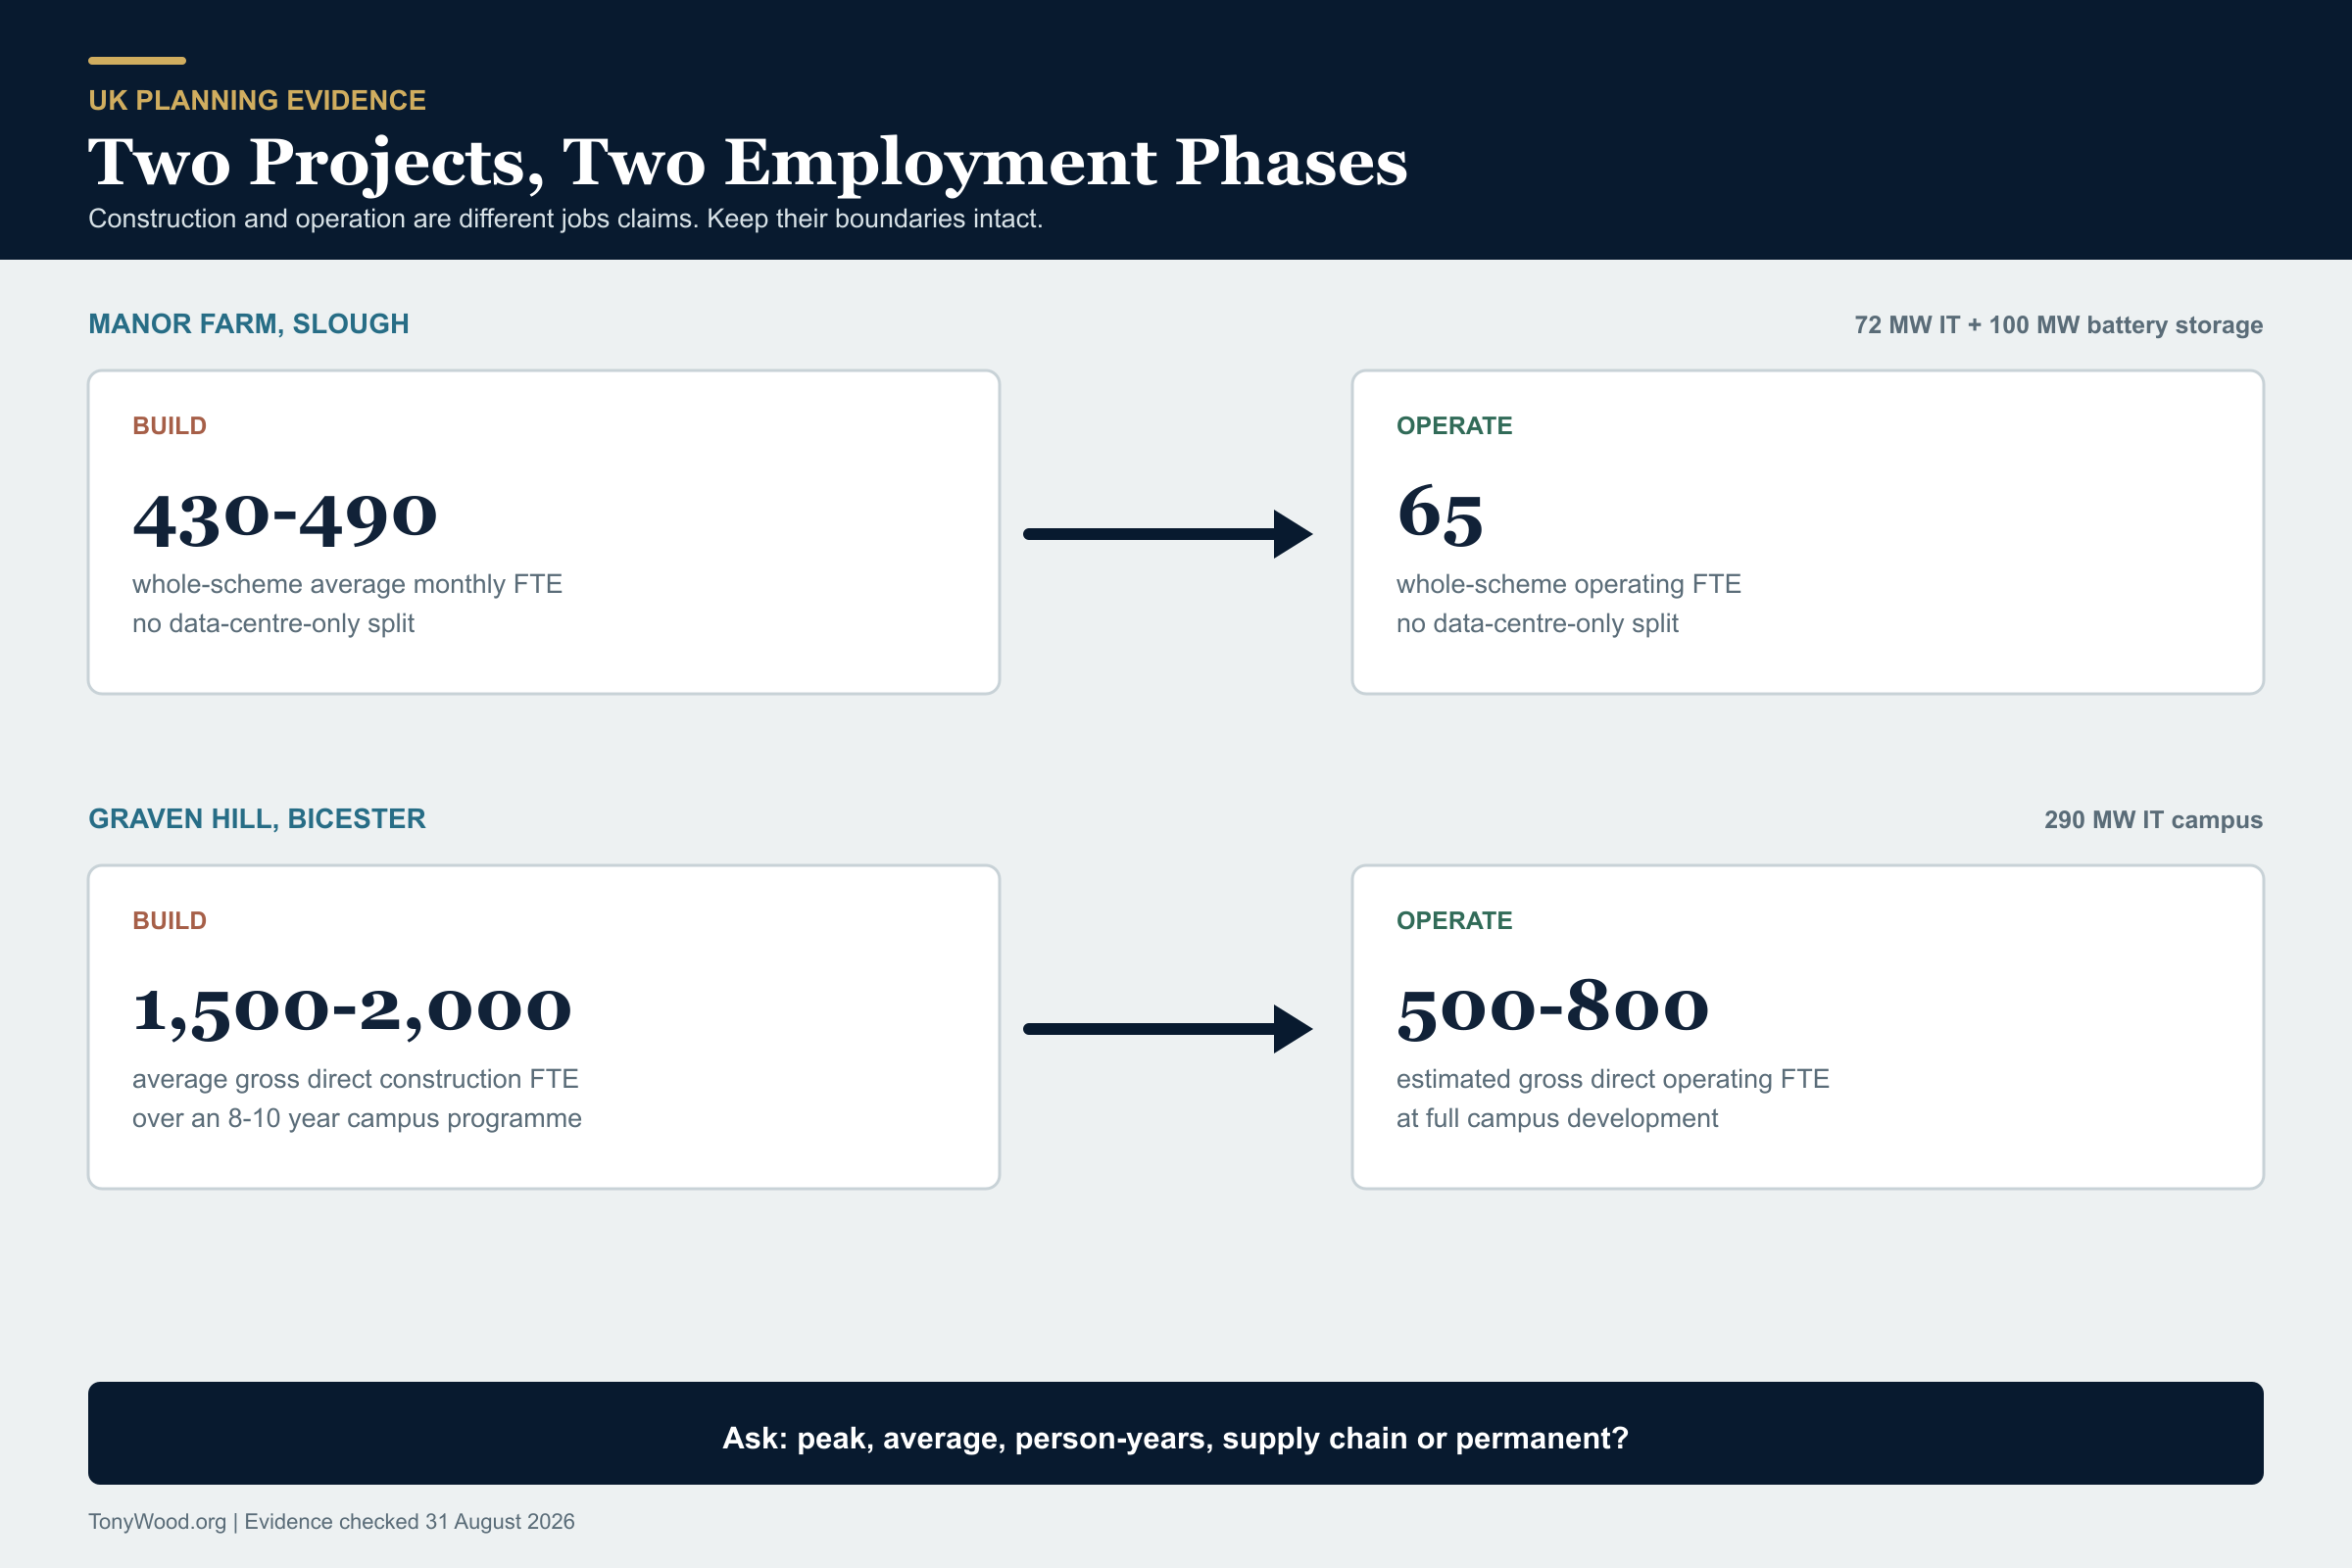Select the 65 operating FTE figure
The image size is (2352, 1568).
pyautogui.click(x=1440, y=515)
